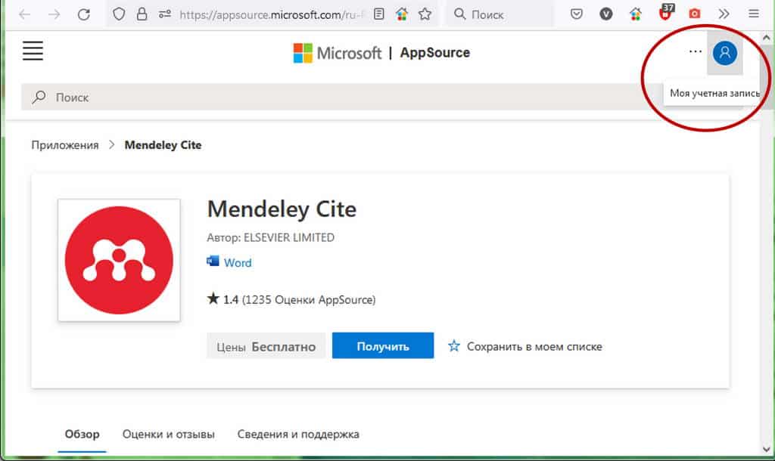
Task: Reload the page with the refresh icon
Action: coord(84,14)
